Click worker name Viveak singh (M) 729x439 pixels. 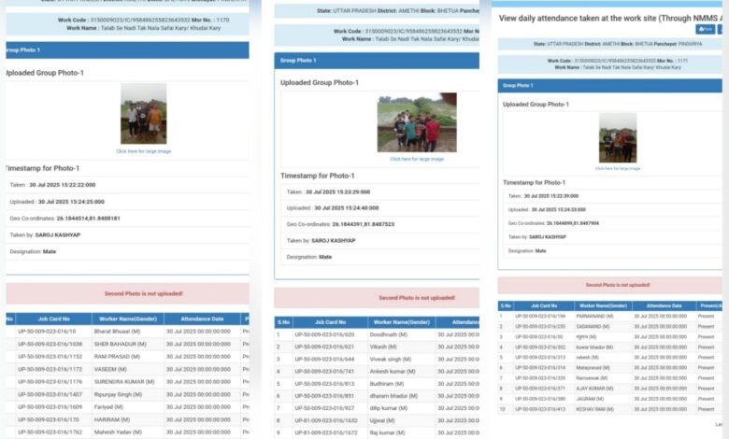(x=391, y=359)
